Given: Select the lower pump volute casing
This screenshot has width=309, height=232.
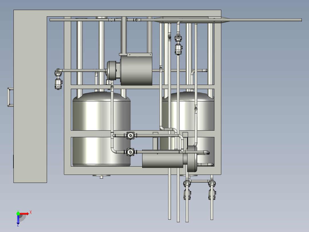Looking at the screenshot, I should (x=192, y=159).
